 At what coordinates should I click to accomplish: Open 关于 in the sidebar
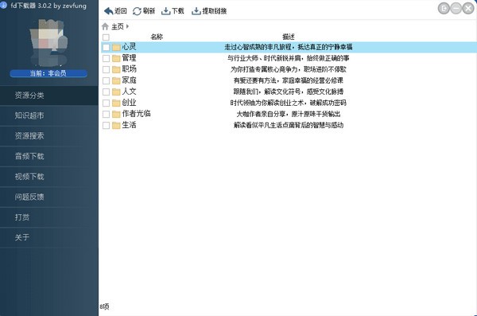click(x=49, y=237)
